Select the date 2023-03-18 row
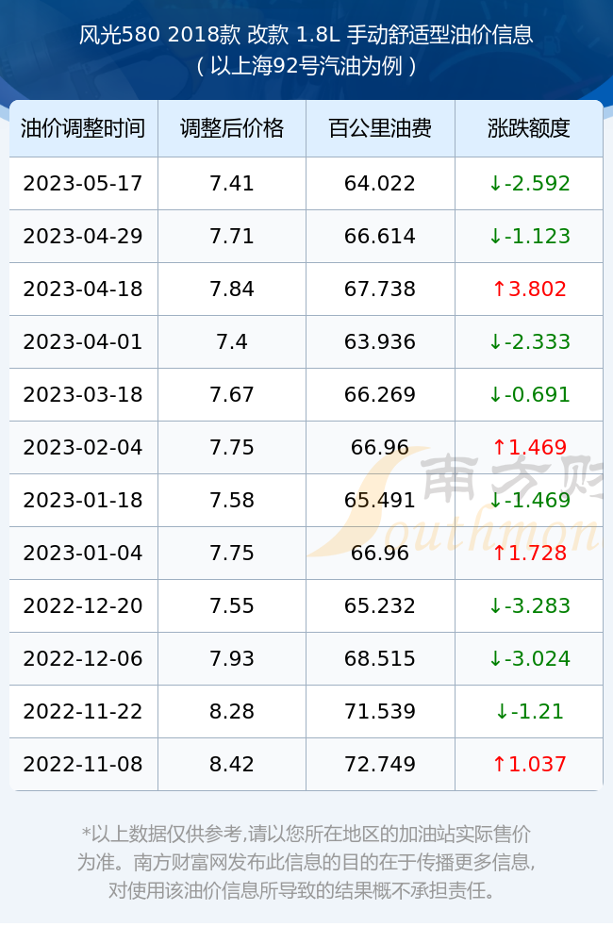The image size is (613, 943). point(306,394)
